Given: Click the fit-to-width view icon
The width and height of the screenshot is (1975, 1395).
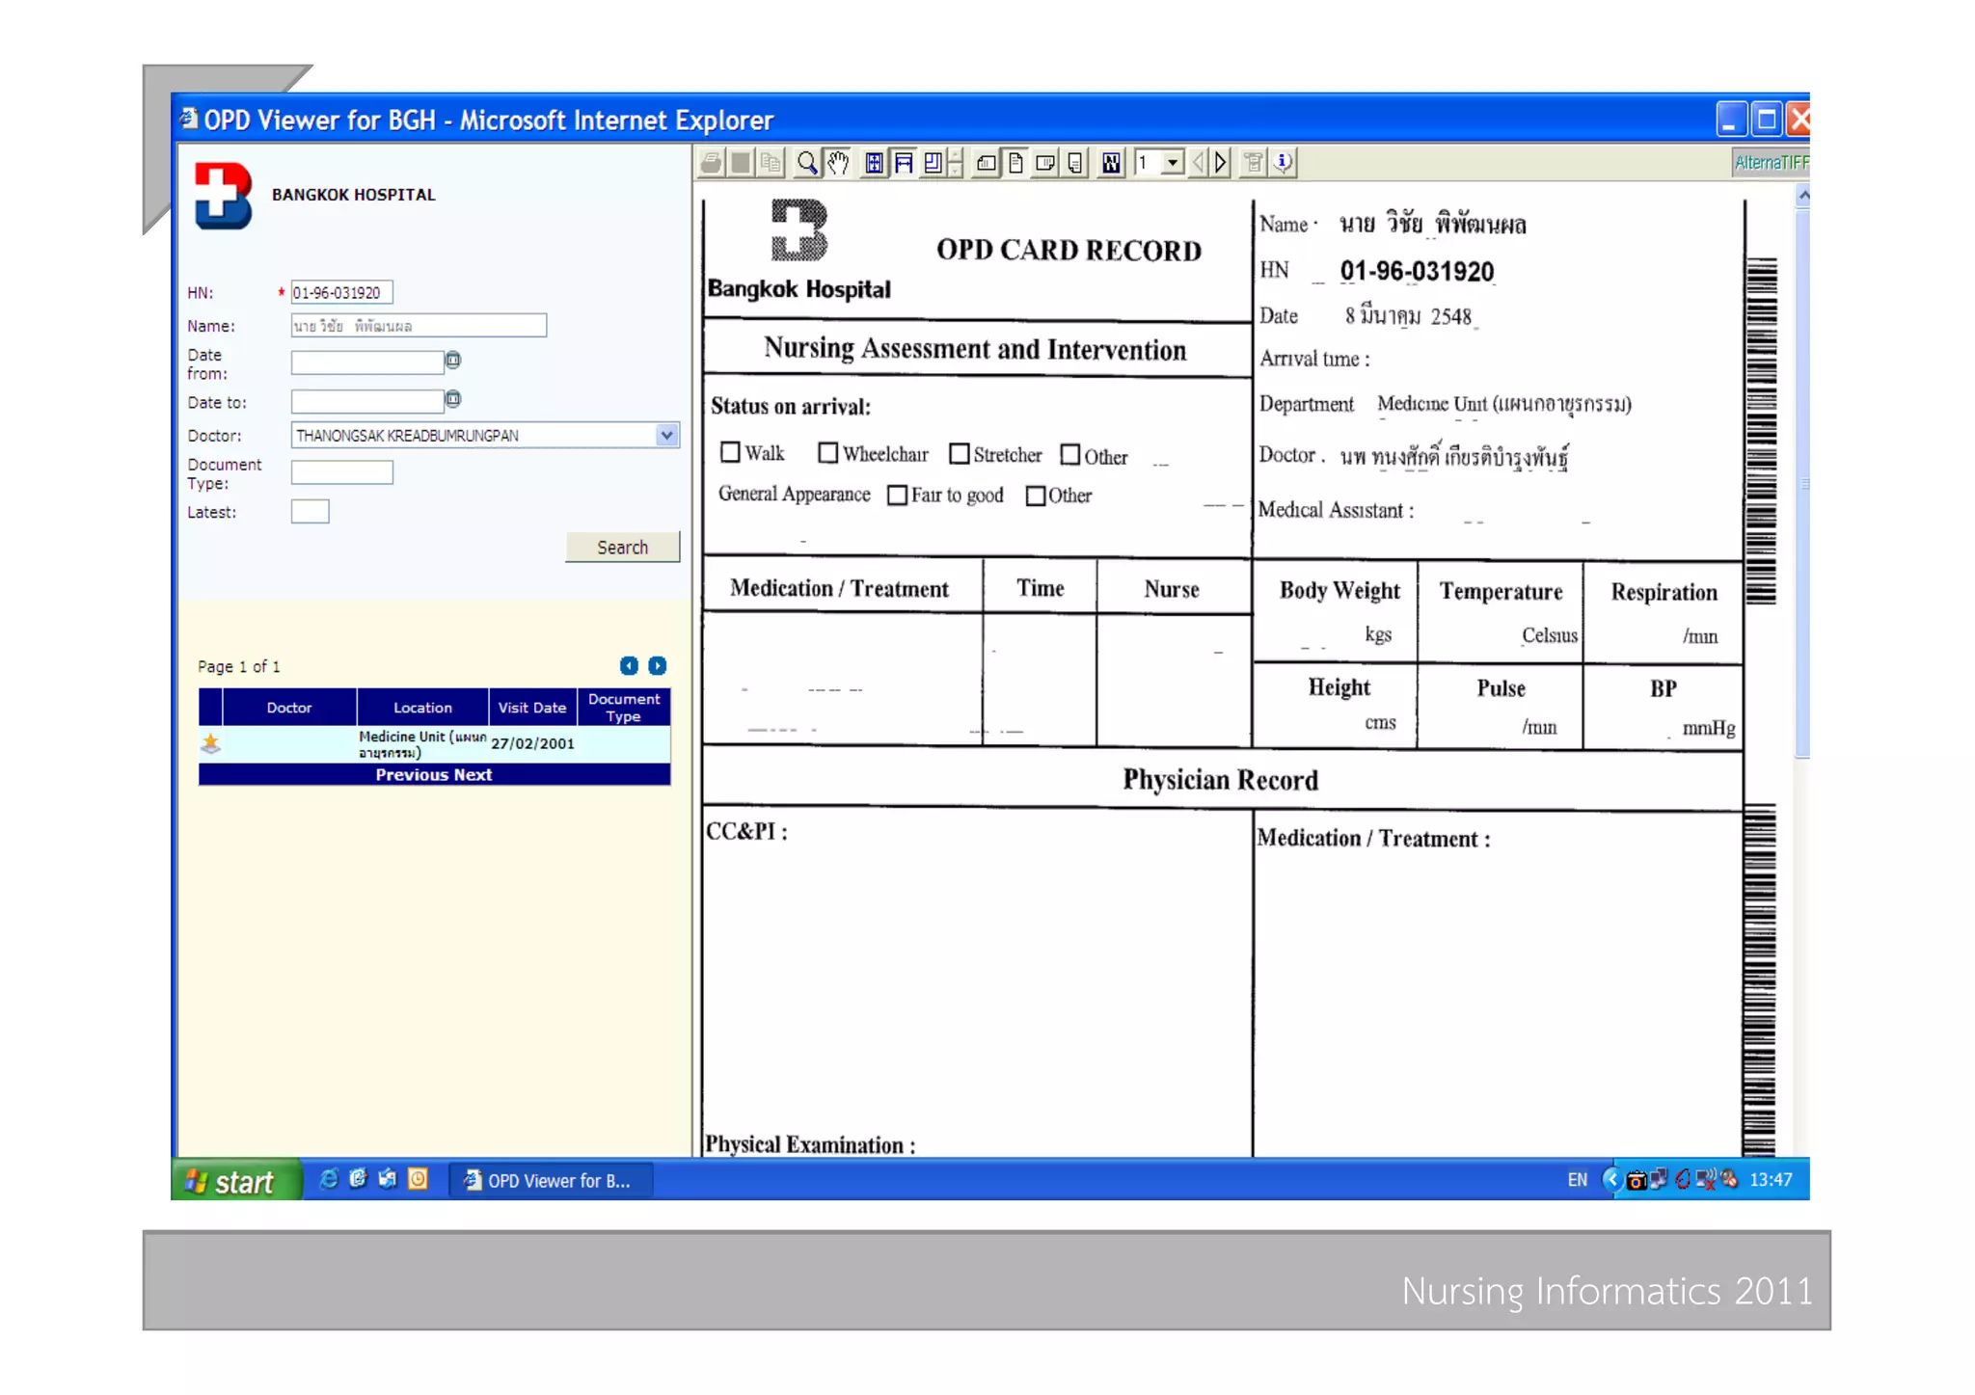Looking at the screenshot, I should (904, 163).
